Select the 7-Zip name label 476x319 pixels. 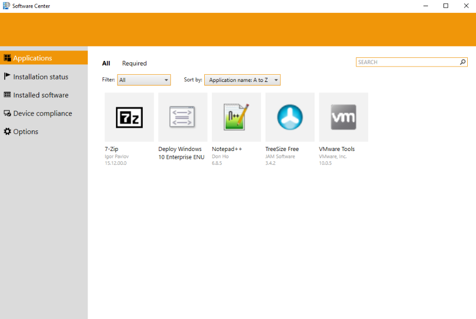(111, 149)
